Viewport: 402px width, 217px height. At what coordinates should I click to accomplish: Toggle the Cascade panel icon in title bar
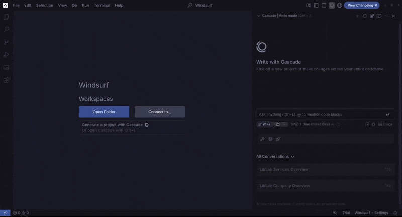click(x=332, y=5)
